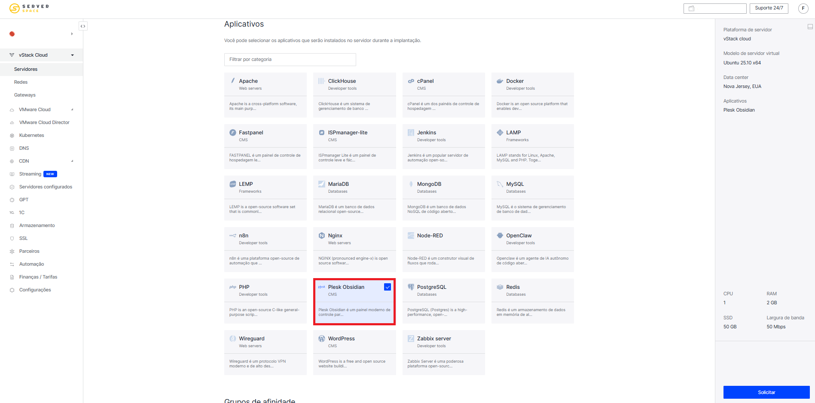815x403 pixels.
Task: Click the summary panel toggle icon
Action: [x=810, y=27]
